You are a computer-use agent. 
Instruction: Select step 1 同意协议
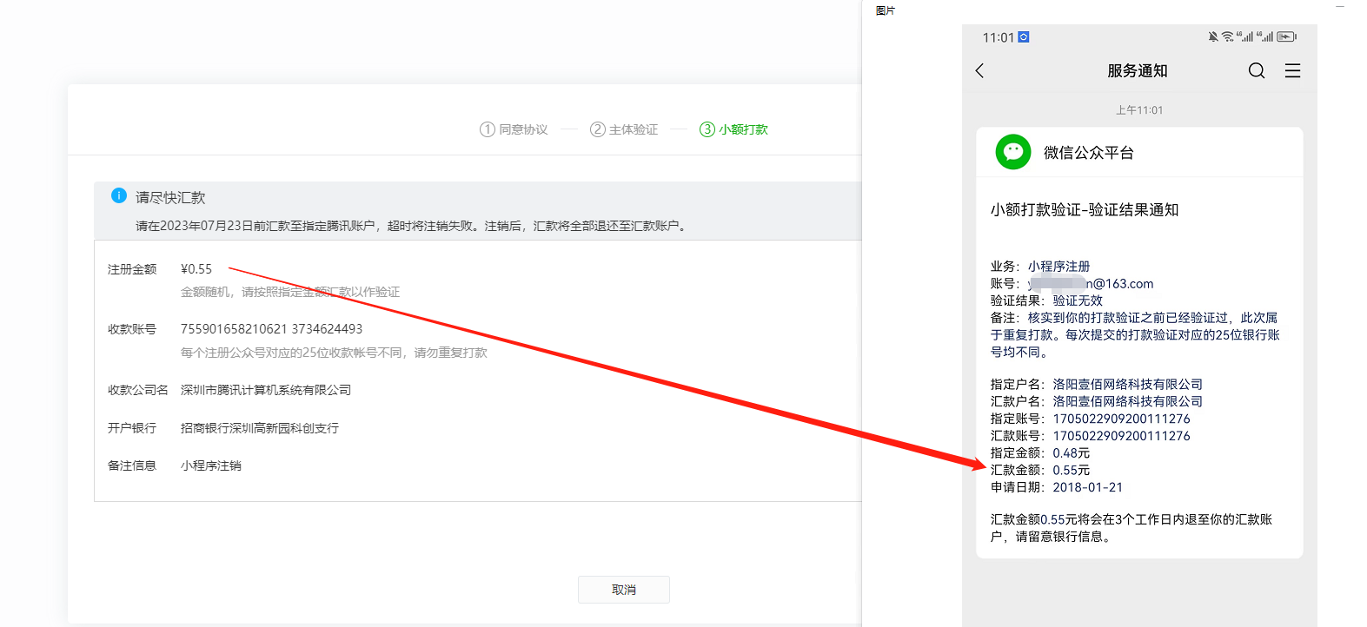[x=514, y=129]
